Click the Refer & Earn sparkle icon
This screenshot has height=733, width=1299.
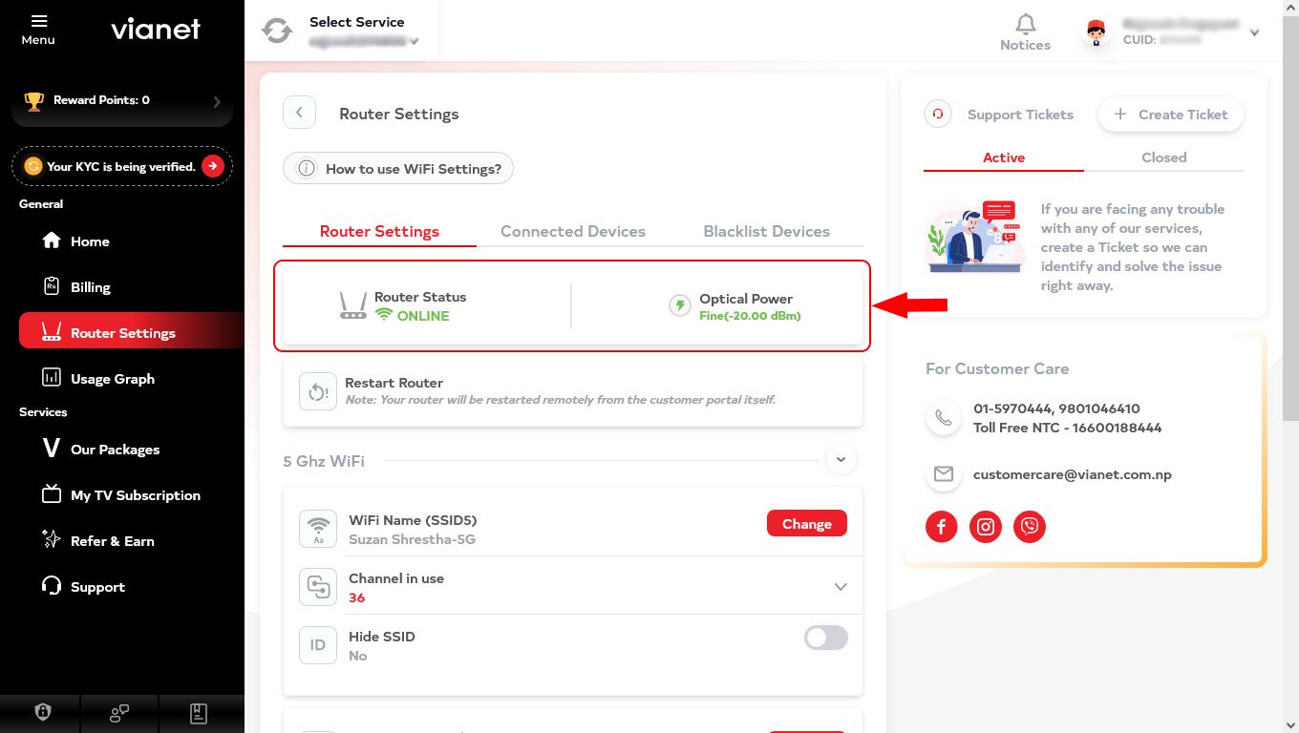[52, 540]
